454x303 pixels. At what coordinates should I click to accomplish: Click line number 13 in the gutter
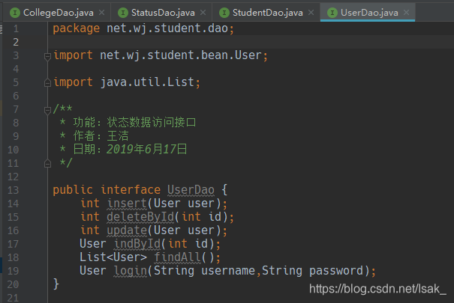point(13,190)
